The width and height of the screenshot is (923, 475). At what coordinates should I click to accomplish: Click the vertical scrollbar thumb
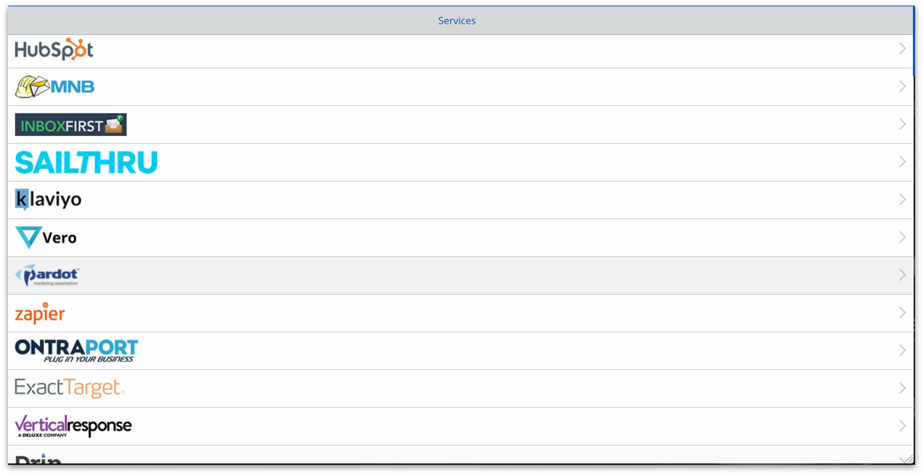click(x=913, y=41)
